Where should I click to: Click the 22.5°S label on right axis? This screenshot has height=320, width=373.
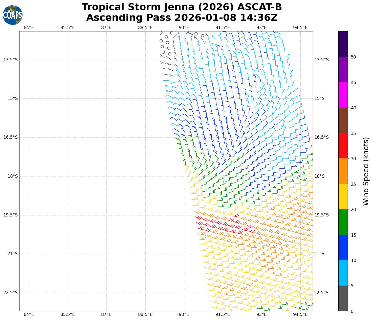(x=321, y=293)
